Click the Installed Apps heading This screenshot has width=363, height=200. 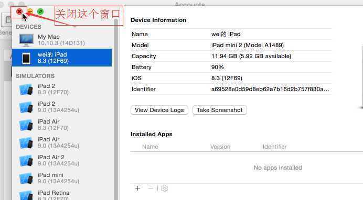coord(152,134)
